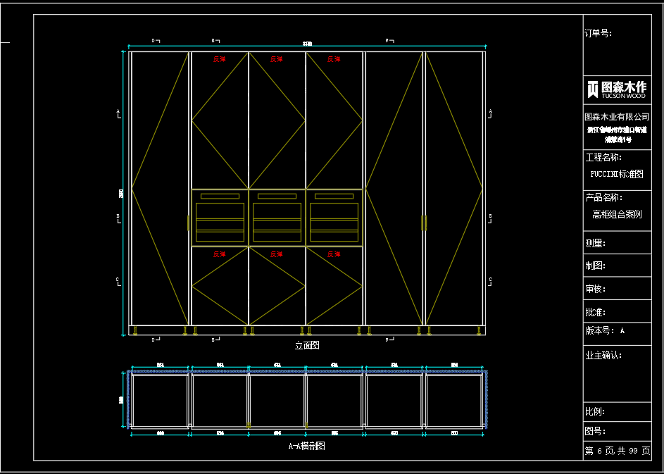The width and height of the screenshot is (664, 474).
Task: Select the 高柜组合案例 product name text
Action: 617,215
